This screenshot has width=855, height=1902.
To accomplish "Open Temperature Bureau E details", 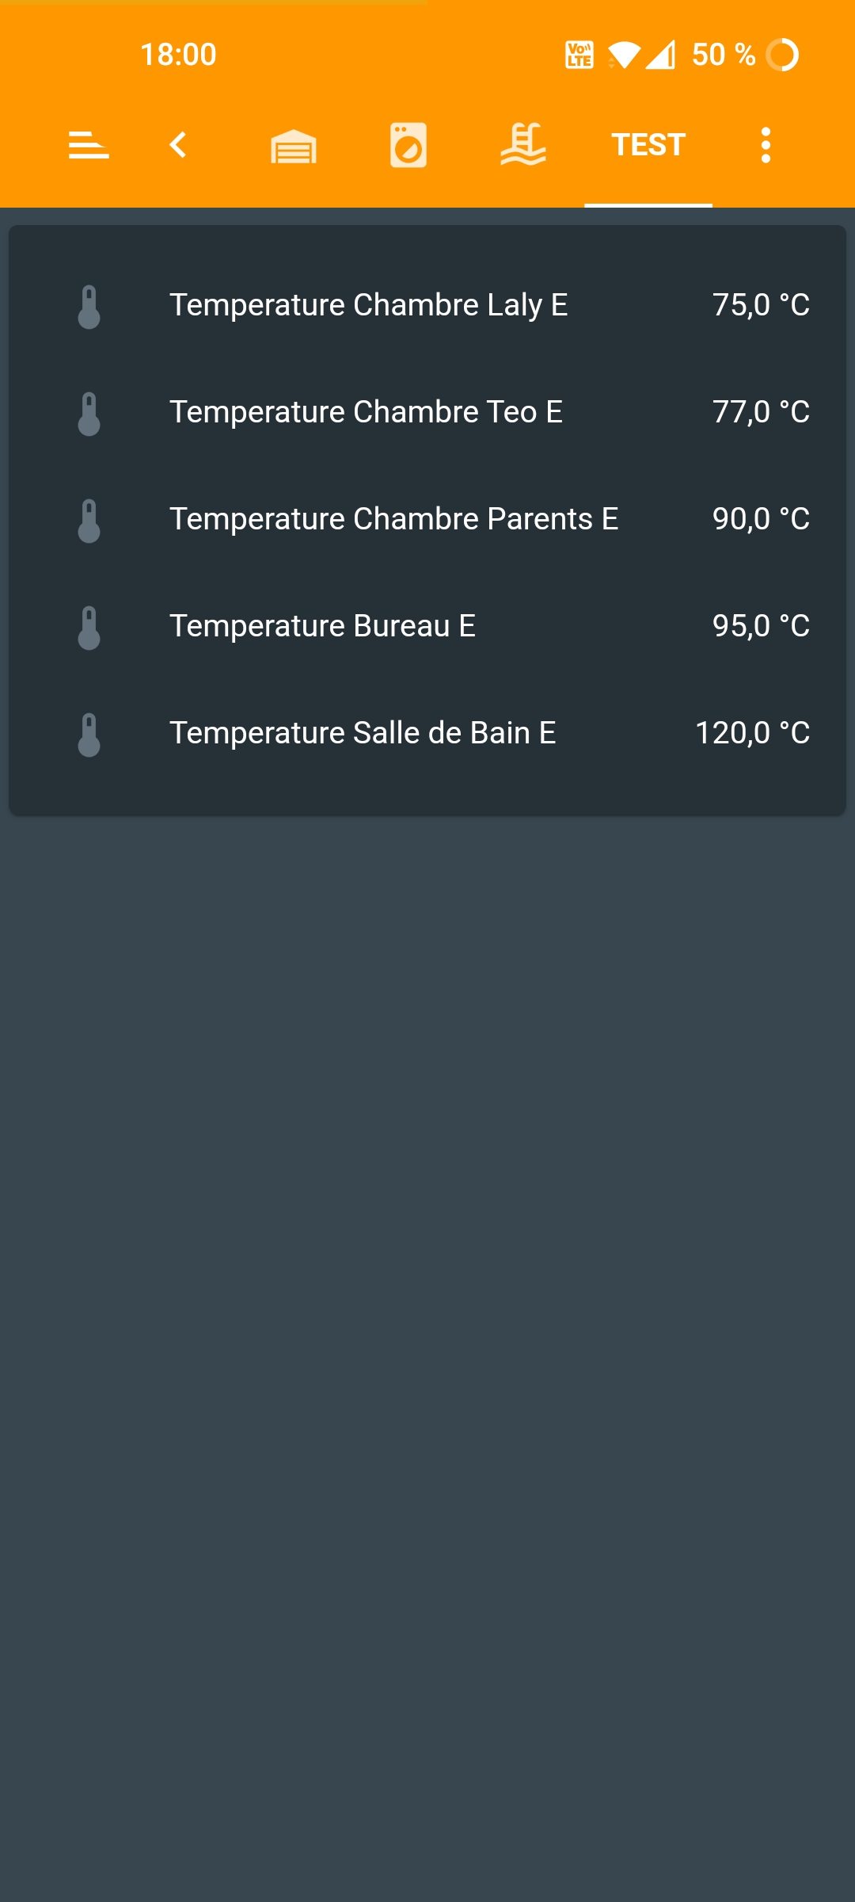I will coord(322,626).
